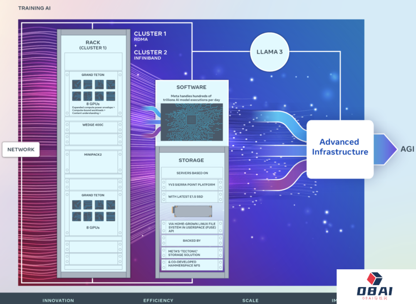416x304 pixels.
Task: Click the CLUSTER 2 INFINIBAND label
Action: 151,55
